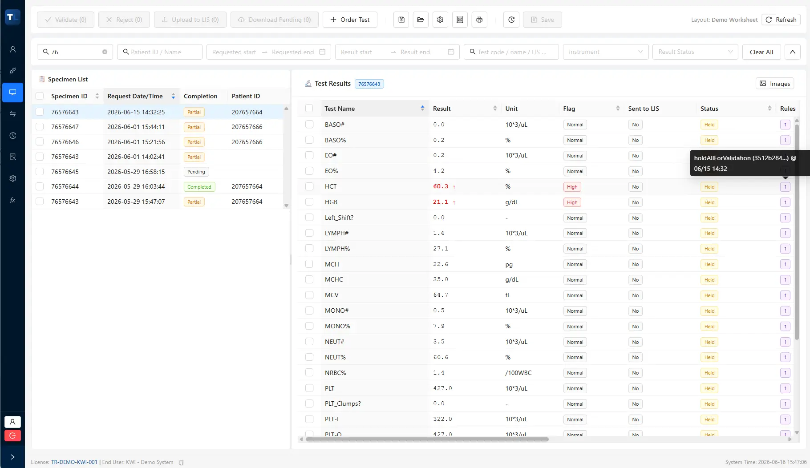Click the Reject (0) button
Viewport: 810px width, 468px height.
coord(124,20)
